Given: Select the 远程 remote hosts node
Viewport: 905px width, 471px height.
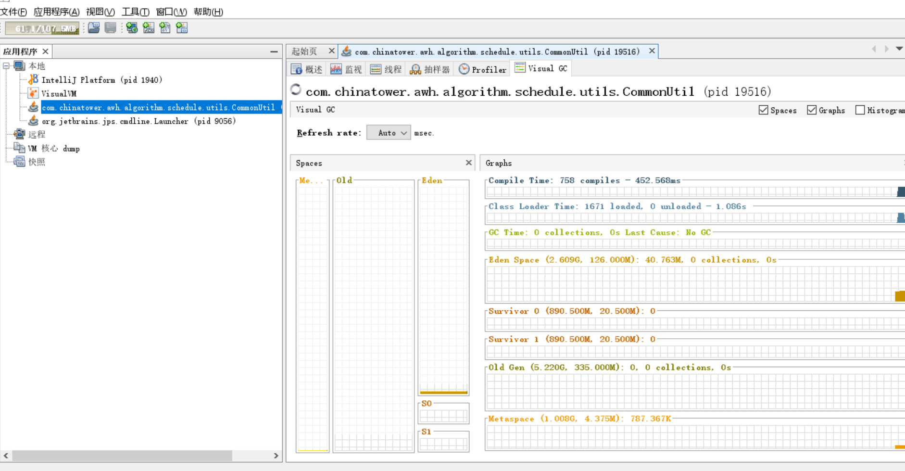Looking at the screenshot, I should click(x=37, y=135).
